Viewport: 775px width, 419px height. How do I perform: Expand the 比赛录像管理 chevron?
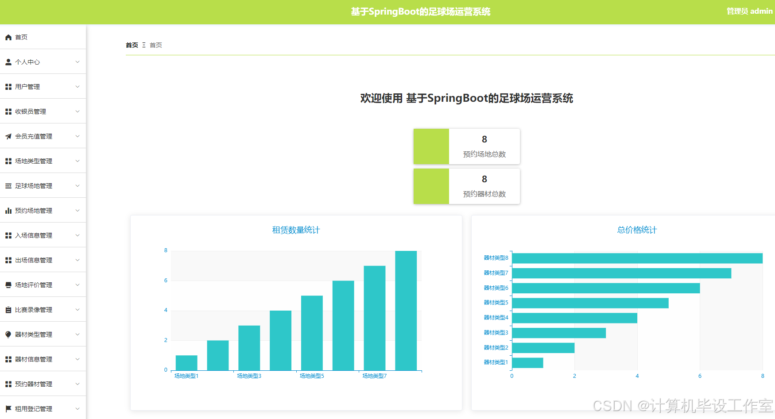[77, 310]
